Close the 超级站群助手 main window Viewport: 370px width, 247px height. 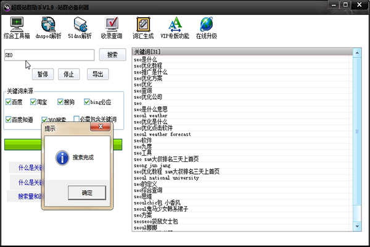click(360, 5)
